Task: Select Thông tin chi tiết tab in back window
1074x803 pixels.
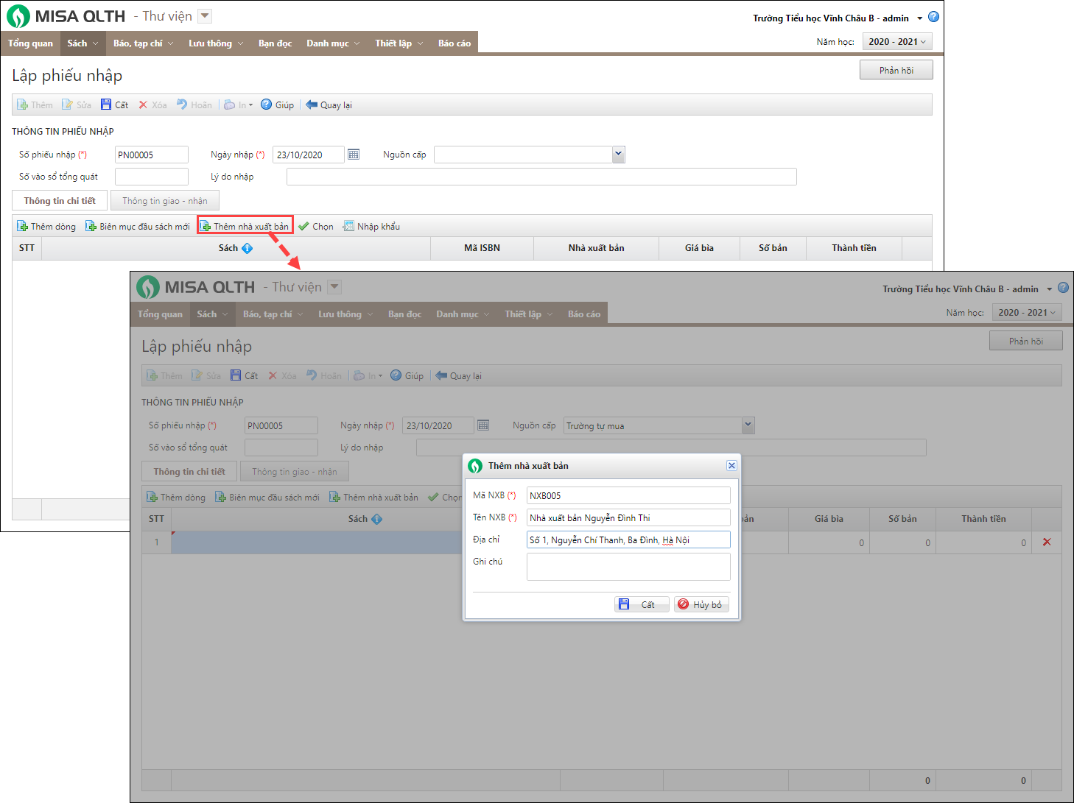Action: click(60, 201)
